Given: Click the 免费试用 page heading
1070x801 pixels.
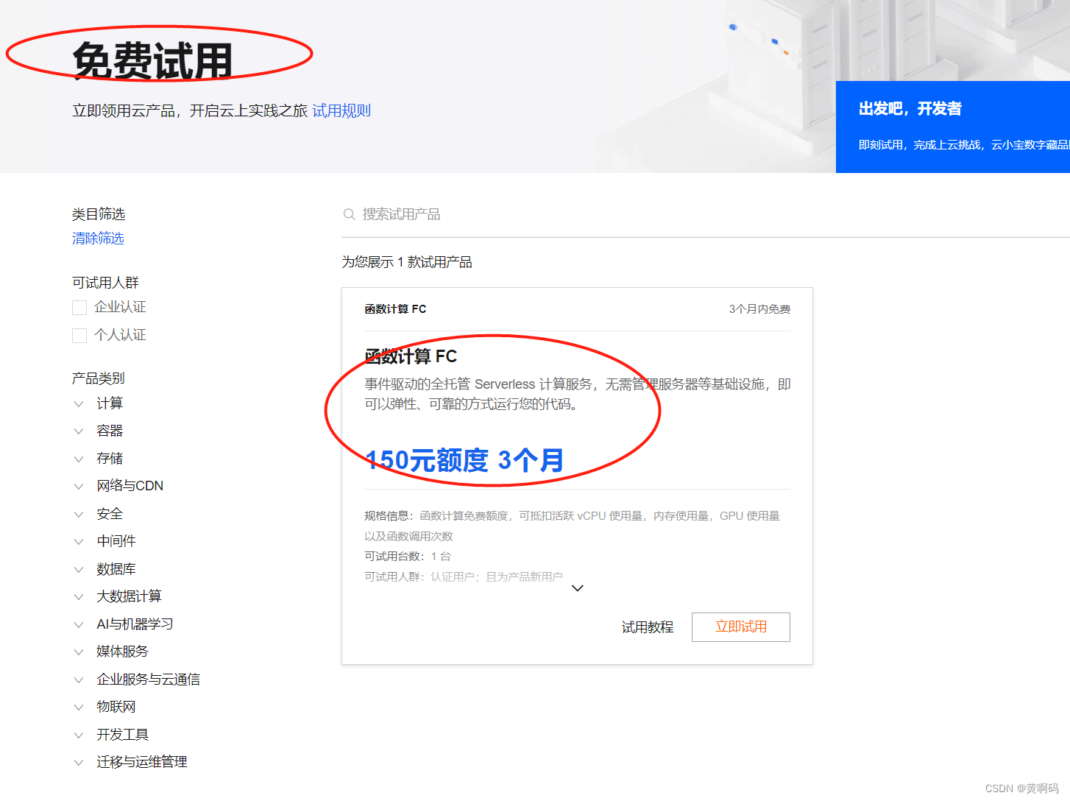Looking at the screenshot, I should [152, 60].
